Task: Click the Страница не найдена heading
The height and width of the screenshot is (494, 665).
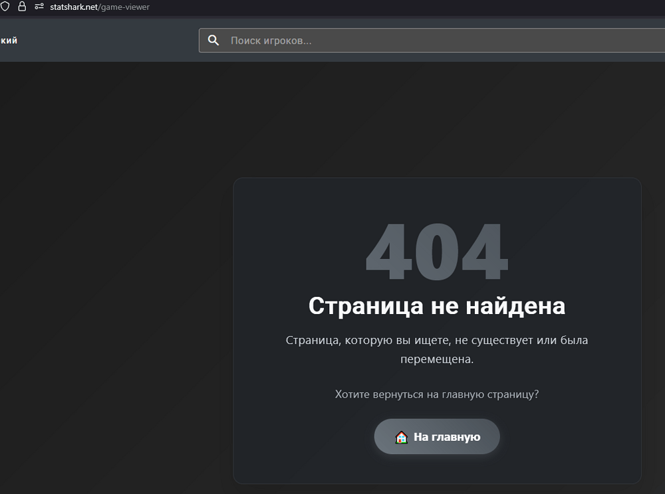Action: (437, 306)
